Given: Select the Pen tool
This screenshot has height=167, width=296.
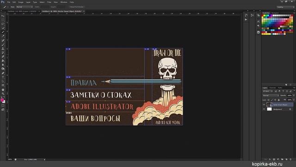Looking at the screenshot, I should coord(3,73).
